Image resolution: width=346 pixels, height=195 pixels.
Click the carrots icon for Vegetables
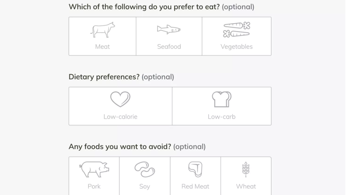236,30
